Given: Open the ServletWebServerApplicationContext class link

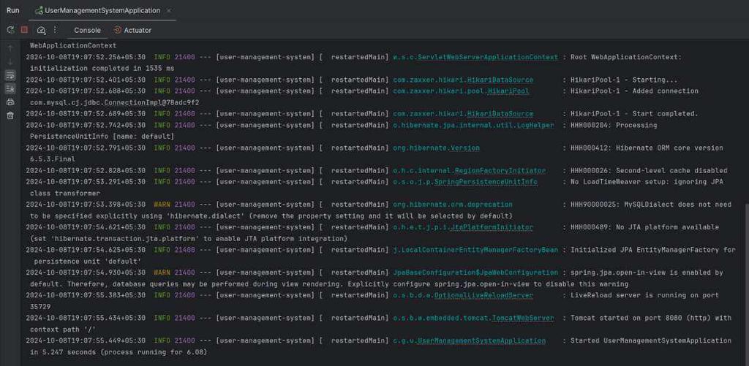Looking at the screenshot, I should [x=488, y=57].
